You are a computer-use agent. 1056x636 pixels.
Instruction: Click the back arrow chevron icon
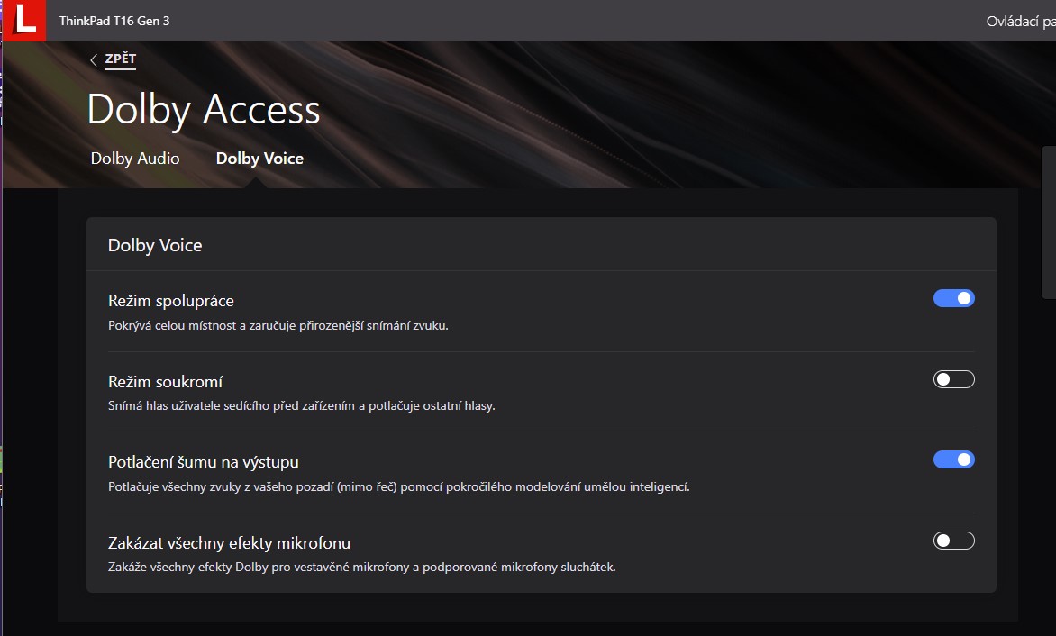[x=94, y=60]
